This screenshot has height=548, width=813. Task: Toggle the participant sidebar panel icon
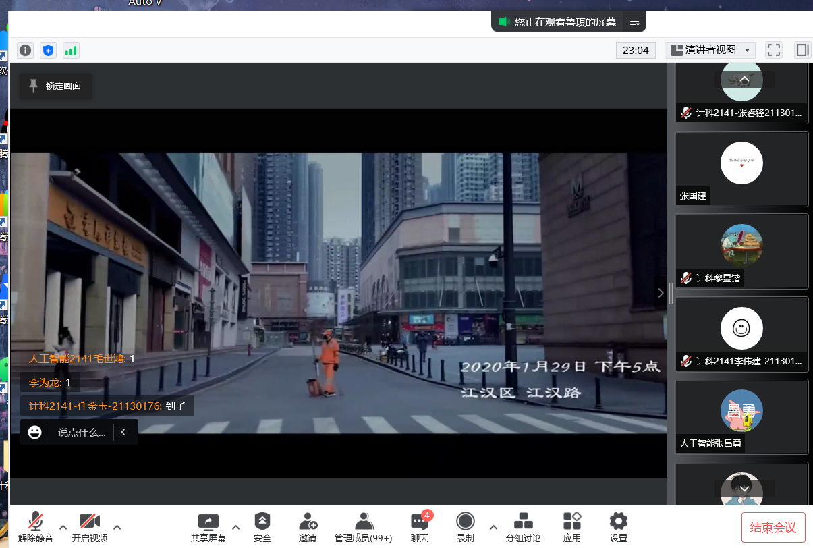coord(802,50)
